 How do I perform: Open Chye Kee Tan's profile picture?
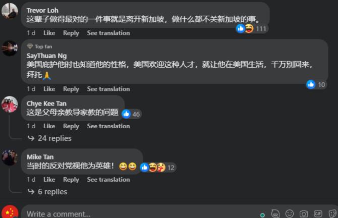[10, 104]
